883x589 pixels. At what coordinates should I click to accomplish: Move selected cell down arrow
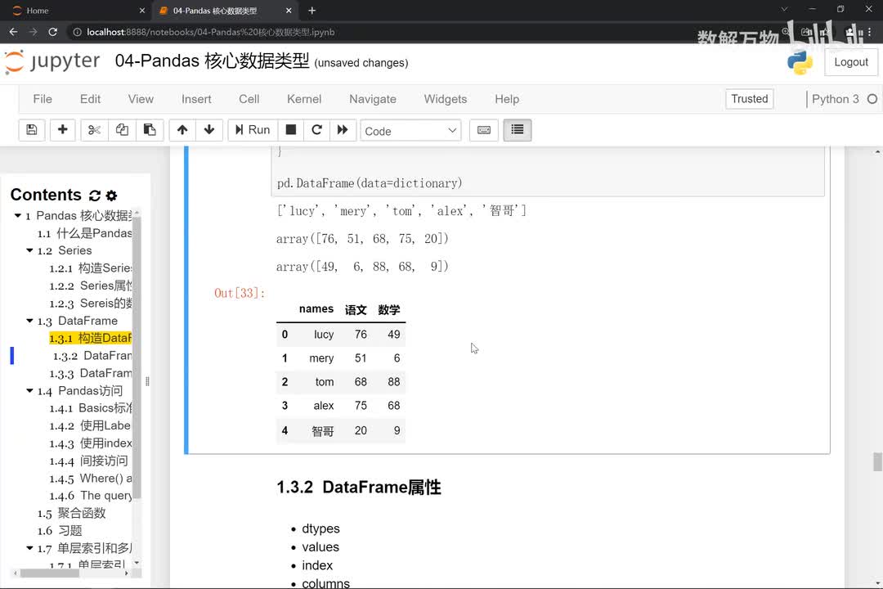pos(209,130)
